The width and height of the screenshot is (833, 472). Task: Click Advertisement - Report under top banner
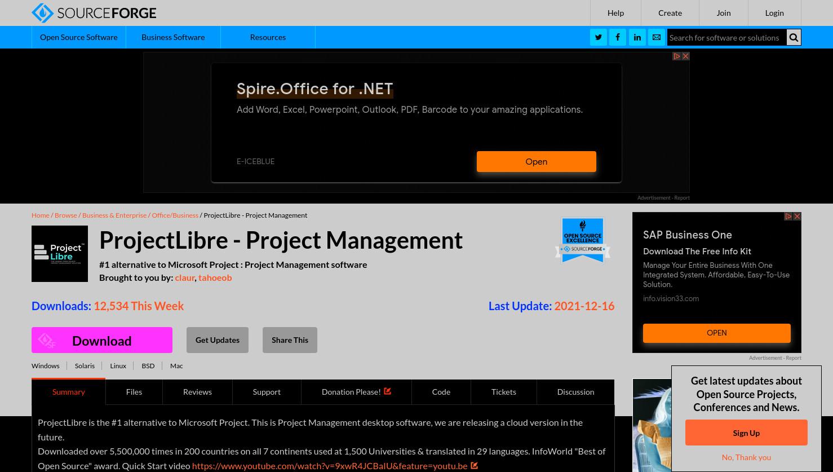click(663, 198)
